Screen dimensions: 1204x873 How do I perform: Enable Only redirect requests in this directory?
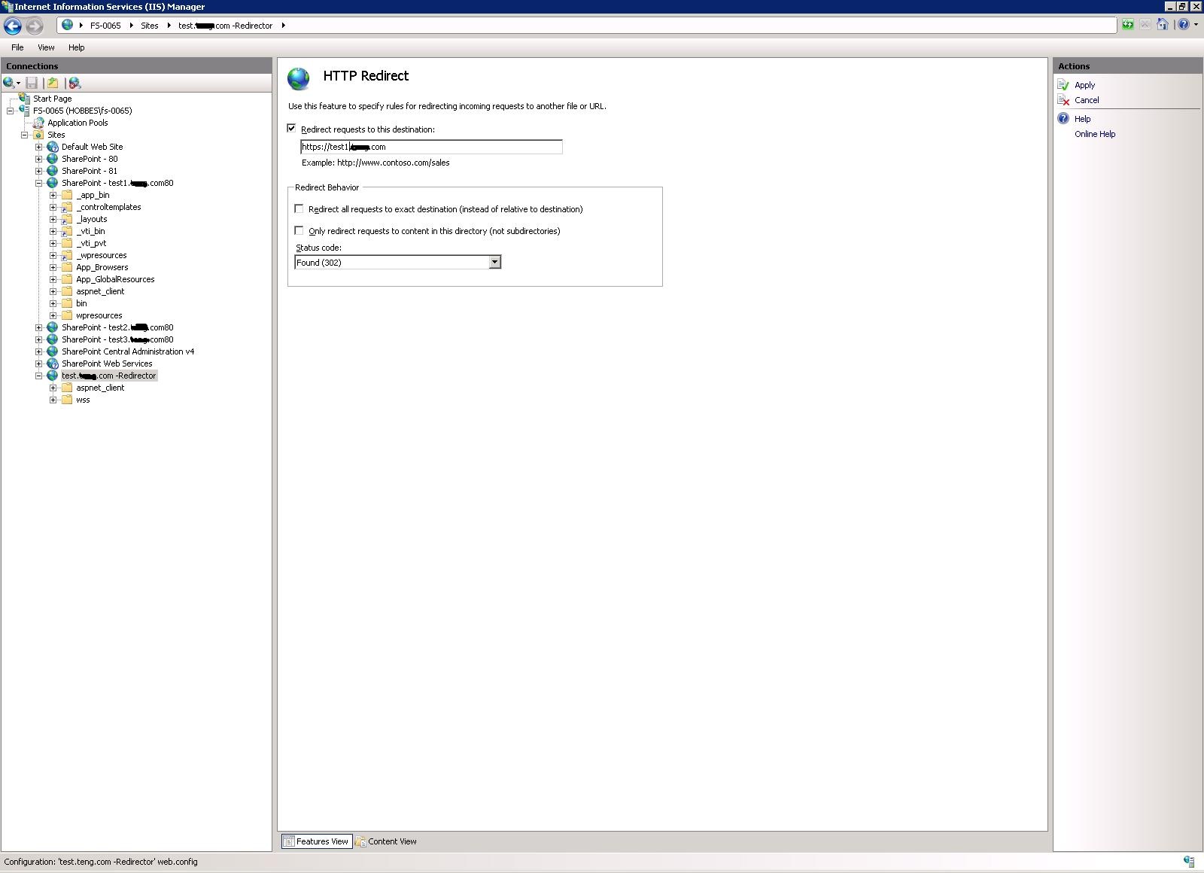point(299,230)
